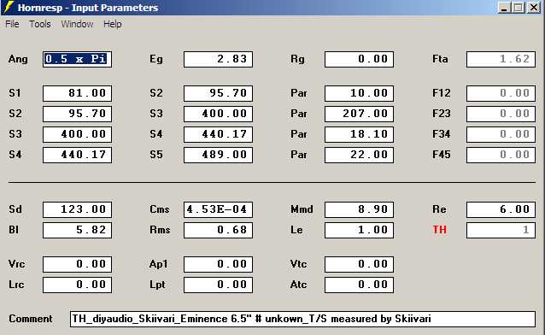Image resolution: width=545 pixels, height=335 pixels.
Task: Click the Ang label
Action: pyautogui.click(x=18, y=59)
